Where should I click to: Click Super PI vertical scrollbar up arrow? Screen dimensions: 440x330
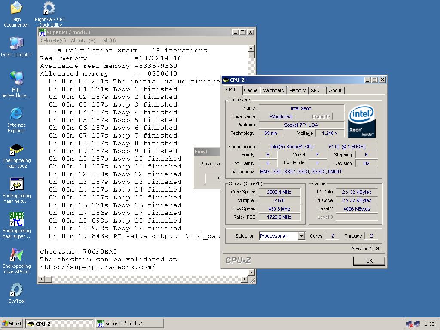tap(251, 48)
